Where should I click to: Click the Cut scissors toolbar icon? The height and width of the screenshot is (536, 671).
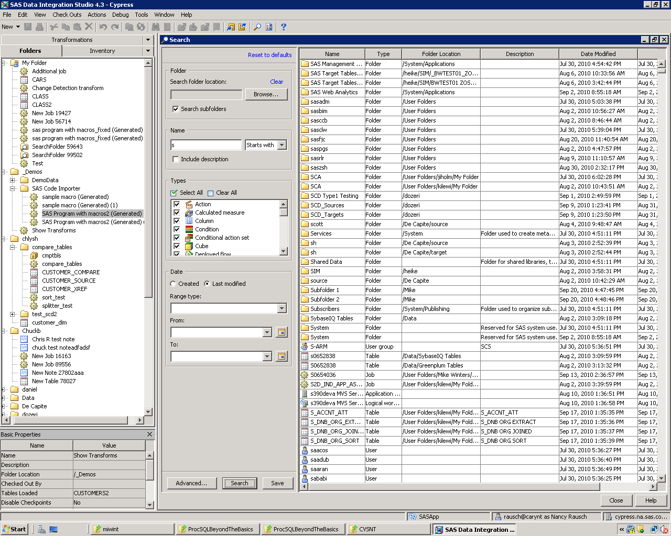[54, 27]
